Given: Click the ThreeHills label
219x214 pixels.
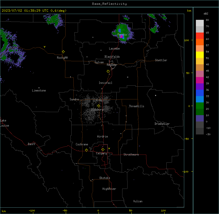Looking at the screenshot, I should (x=136, y=106).
